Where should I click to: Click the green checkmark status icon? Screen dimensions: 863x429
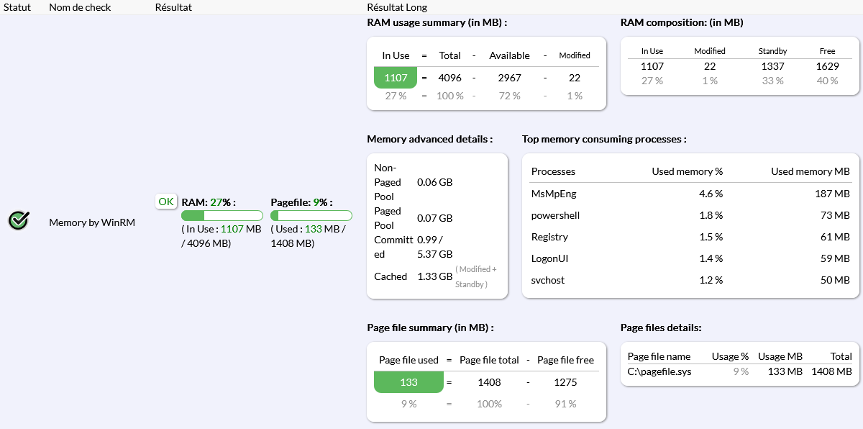[19, 221]
